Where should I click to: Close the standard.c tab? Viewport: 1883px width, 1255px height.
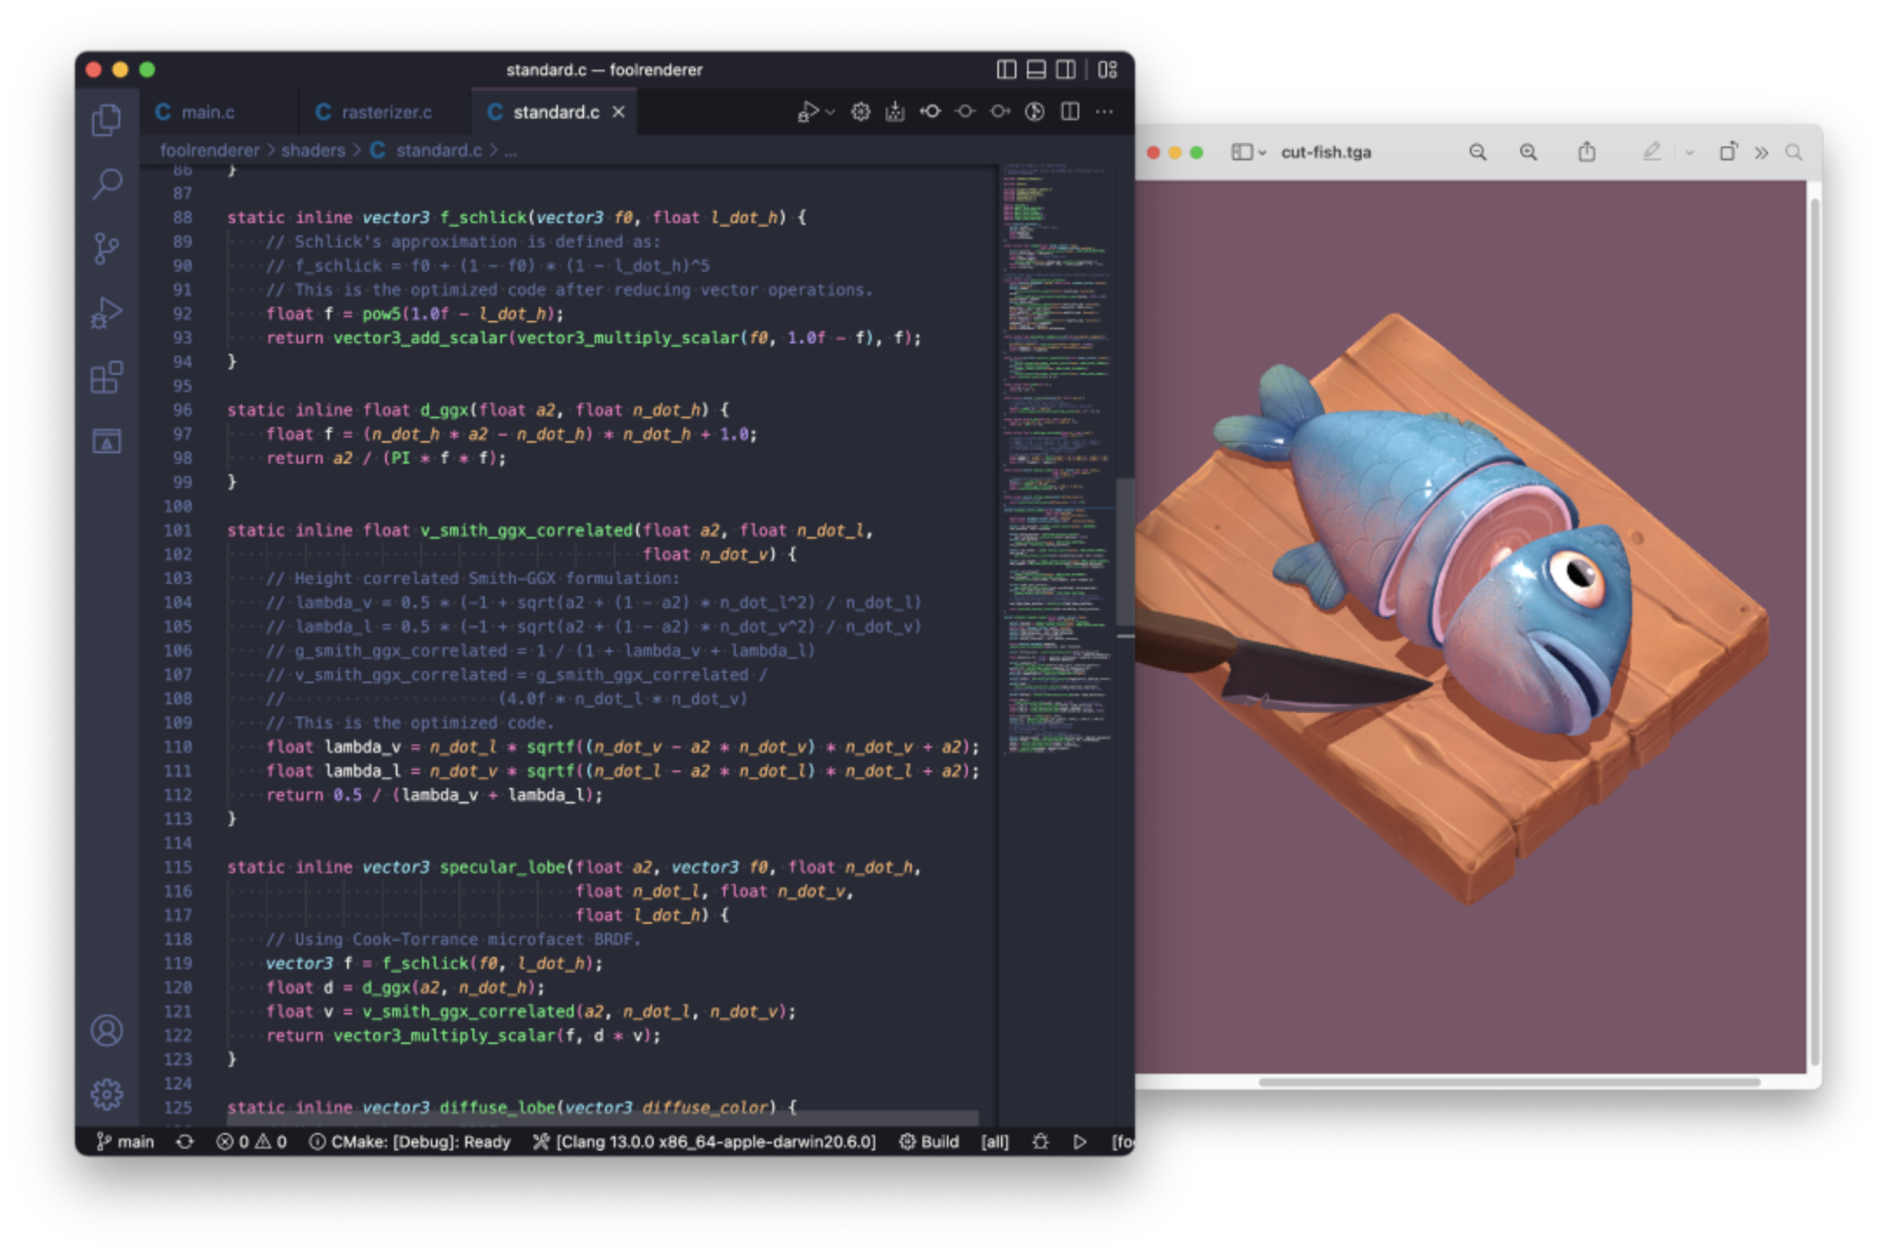point(618,112)
